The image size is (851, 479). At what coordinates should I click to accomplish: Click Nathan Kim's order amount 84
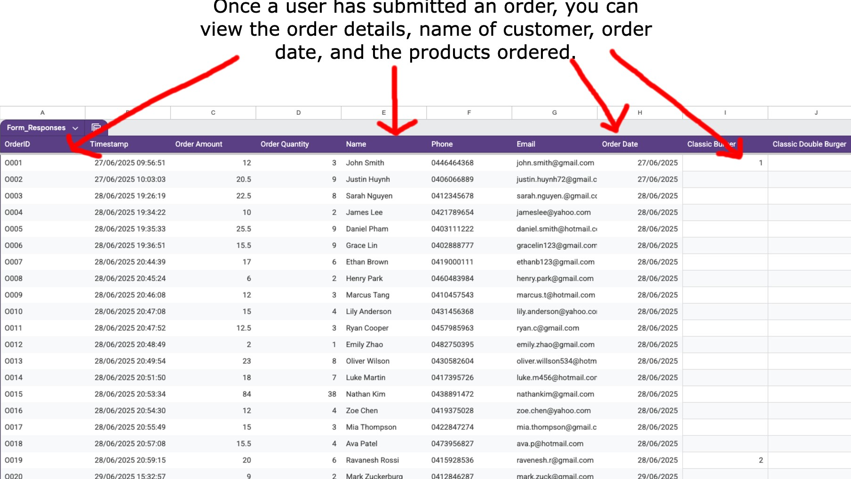coord(247,394)
